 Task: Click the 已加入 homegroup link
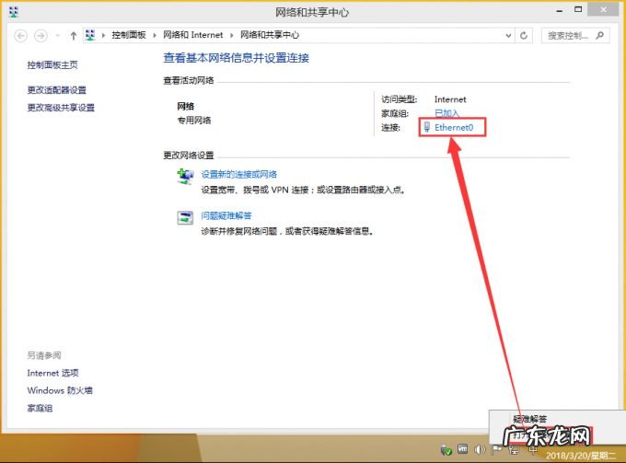(446, 113)
